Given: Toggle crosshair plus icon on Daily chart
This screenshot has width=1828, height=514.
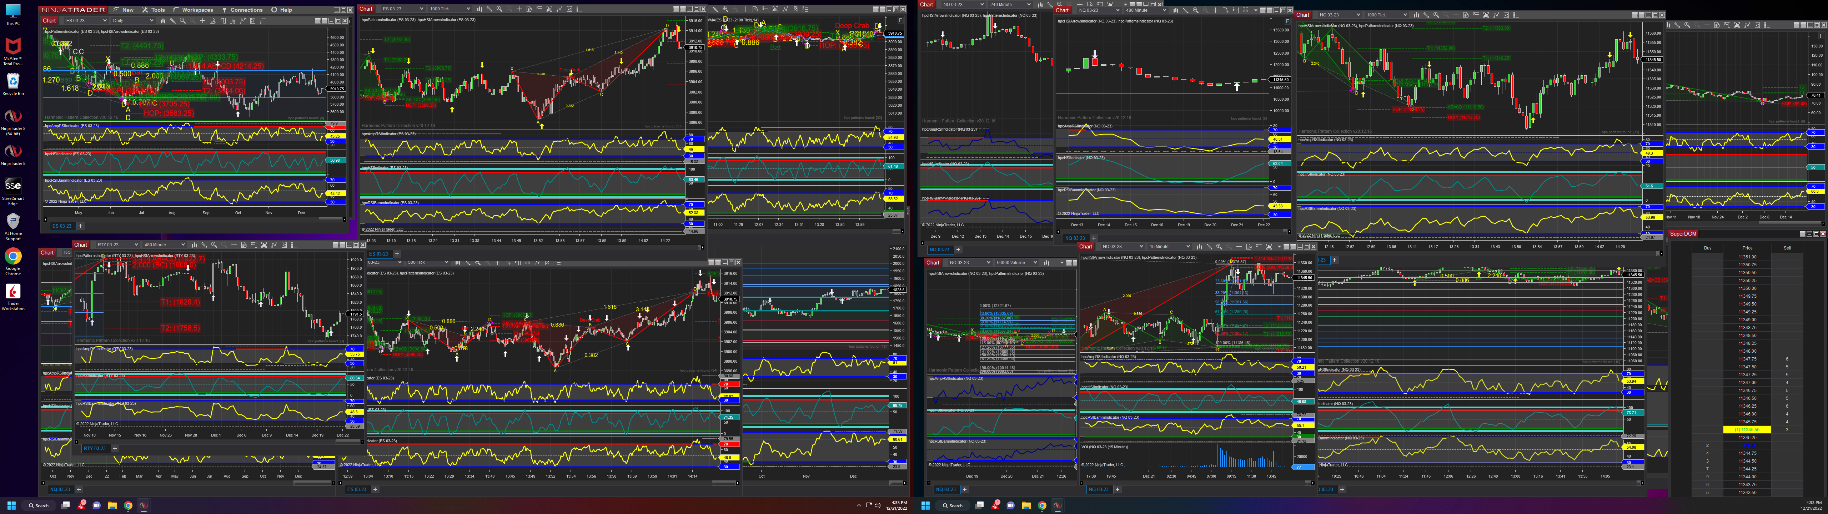Looking at the screenshot, I should [x=203, y=21].
